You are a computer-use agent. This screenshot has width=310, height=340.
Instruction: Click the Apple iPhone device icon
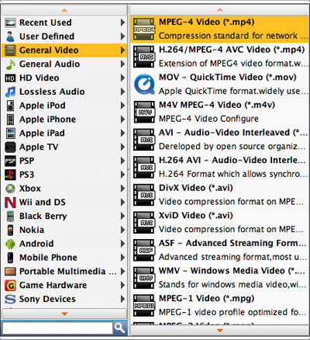coord(10,120)
